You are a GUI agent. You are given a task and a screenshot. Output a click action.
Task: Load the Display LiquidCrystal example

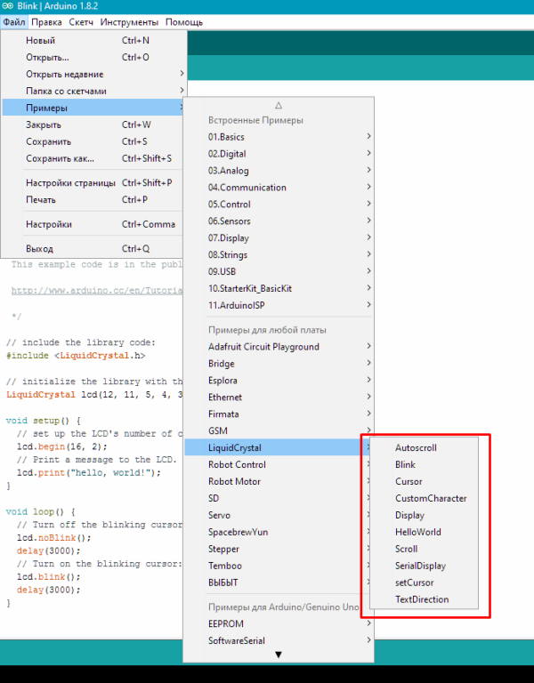coord(424,515)
